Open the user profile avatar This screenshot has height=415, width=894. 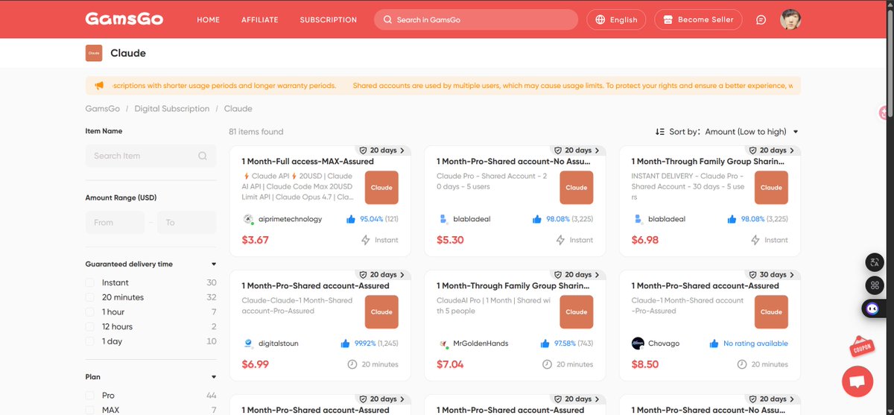[x=790, y=19]
